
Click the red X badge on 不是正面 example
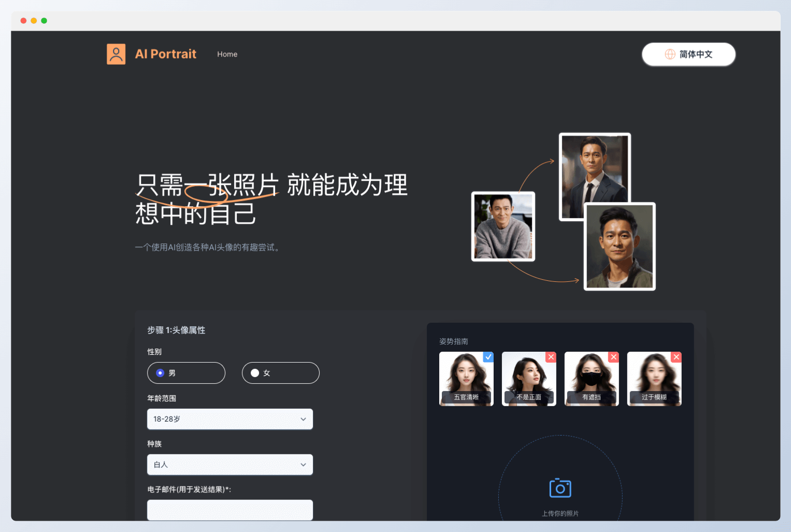click(x=551, y=357)
